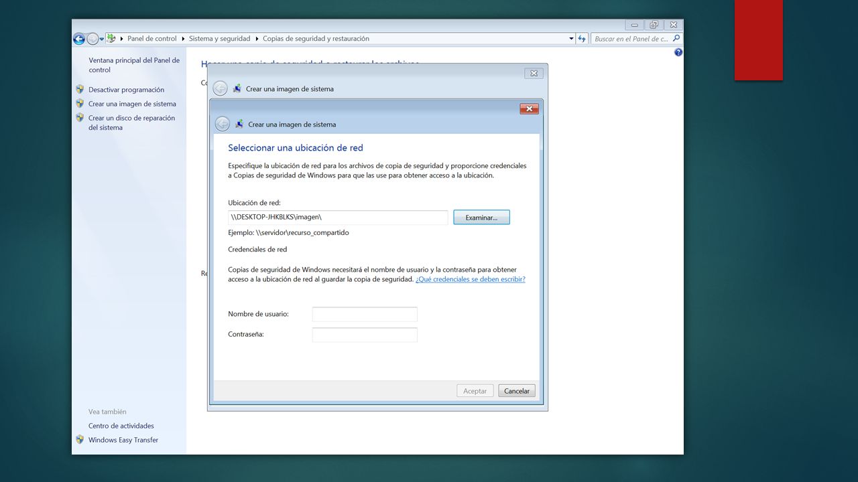
Task: Select 'Panel de control' breadcrumb
Action: coord(152,39)
